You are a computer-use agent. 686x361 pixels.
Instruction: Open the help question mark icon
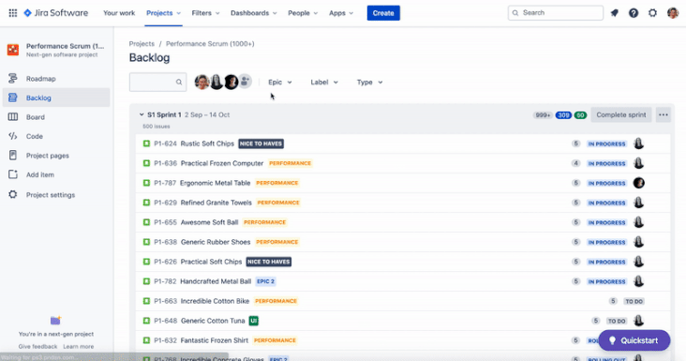click(634, 13)
